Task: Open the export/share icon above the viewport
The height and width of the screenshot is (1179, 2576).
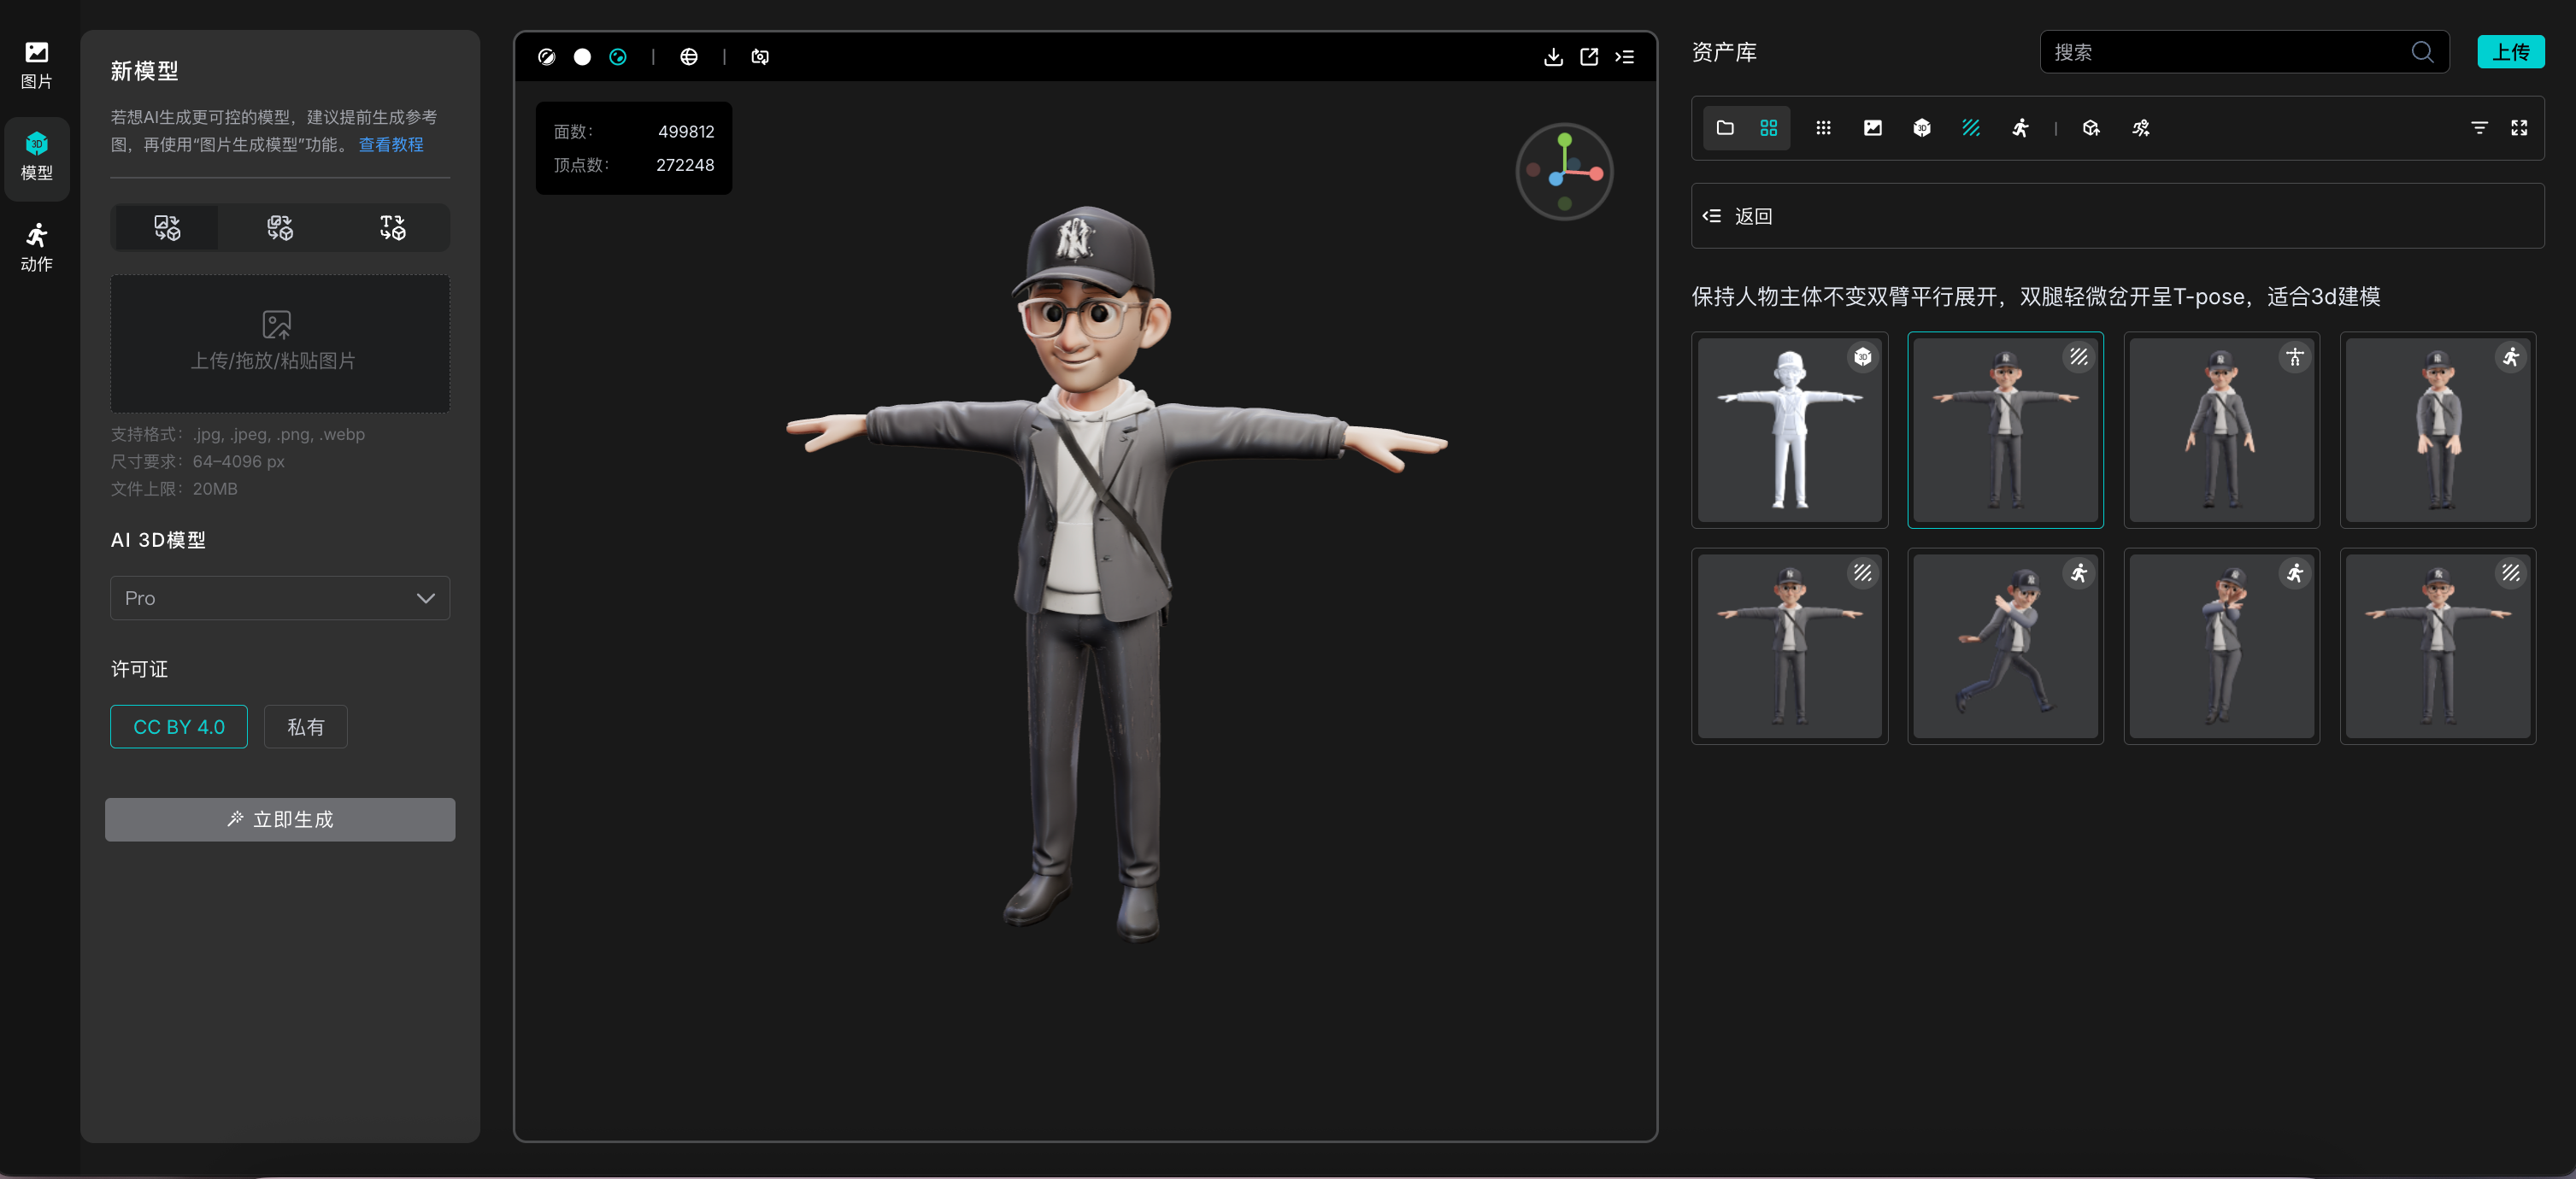Action: point(1589,57)
